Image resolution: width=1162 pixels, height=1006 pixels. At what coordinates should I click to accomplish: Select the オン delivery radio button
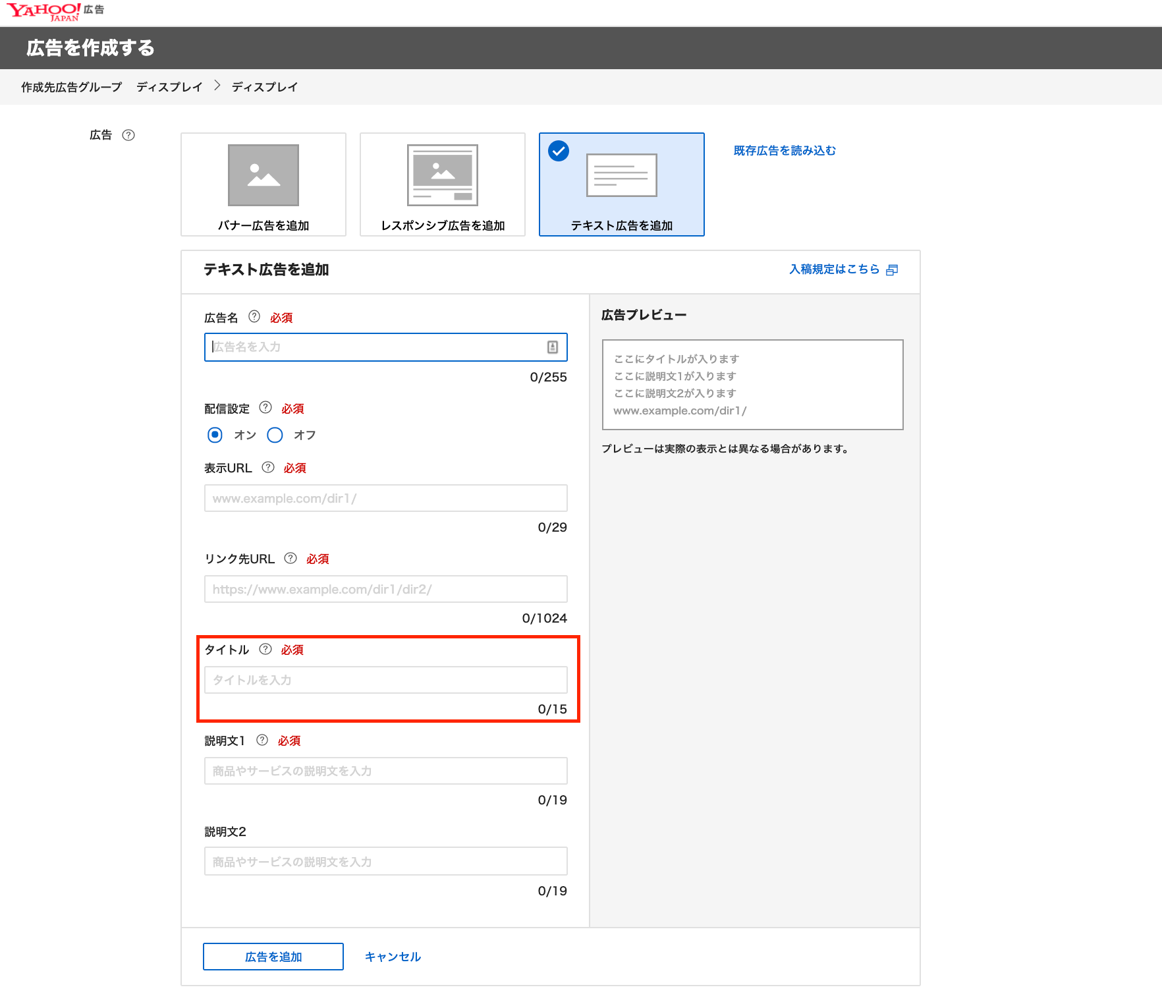point(215,435)
